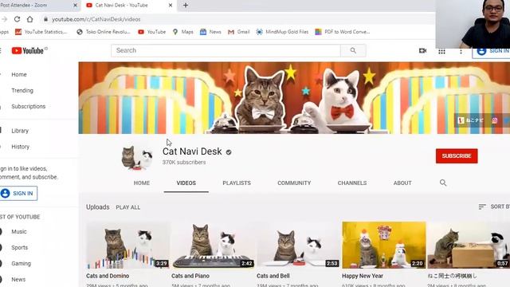Open Trending in the sidebar
510x287 pixels.
22,90
